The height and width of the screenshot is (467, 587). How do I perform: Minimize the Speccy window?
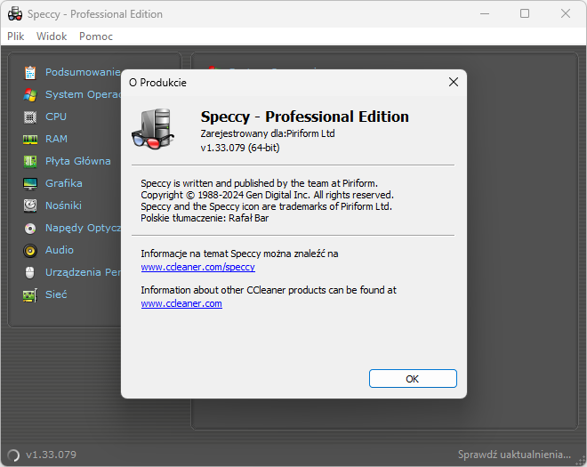click(485, 14)
